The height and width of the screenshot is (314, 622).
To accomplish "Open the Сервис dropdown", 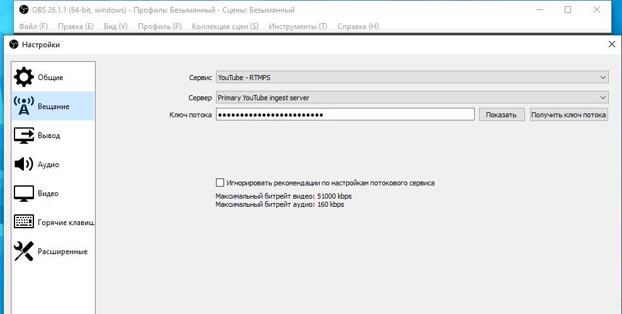I will pyautogui.click(x=412, y=78).
